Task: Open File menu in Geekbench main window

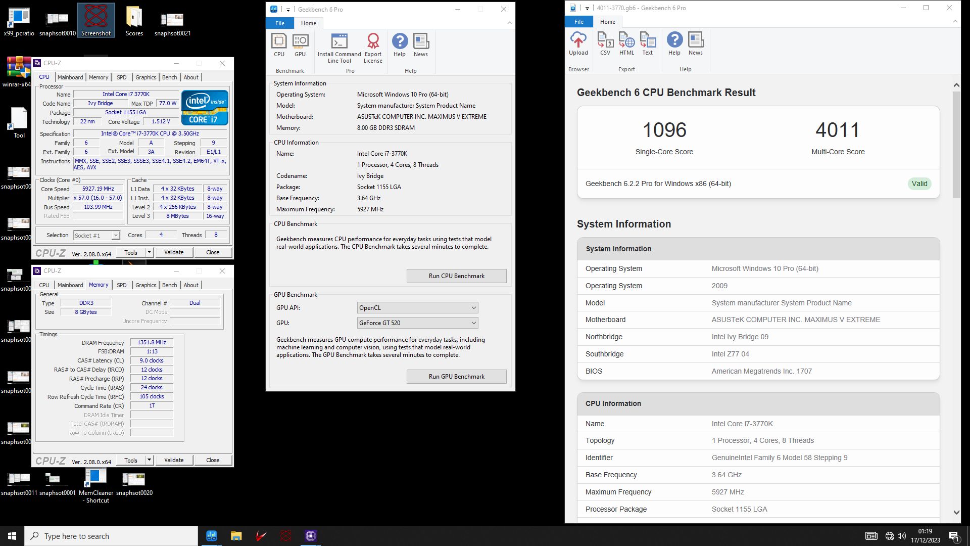Action: tap(280, 23)
